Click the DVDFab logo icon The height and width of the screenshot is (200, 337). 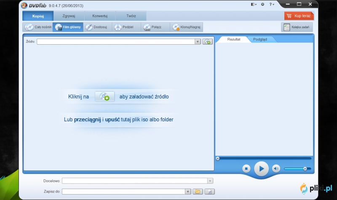(24, 5)
